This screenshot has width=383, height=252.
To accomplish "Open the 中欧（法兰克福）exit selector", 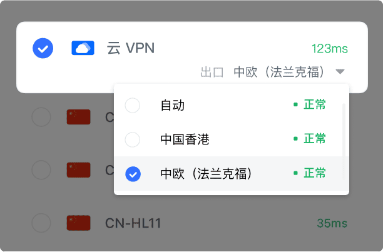I will click(x=279, y=72).
